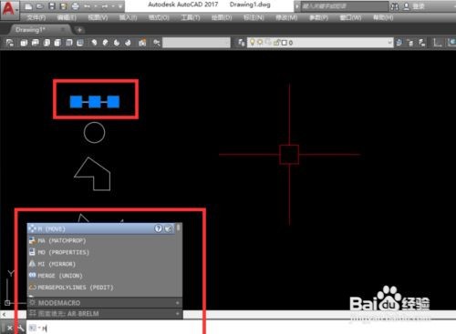Open the 帮助(H) menu
The image size is (456, 334).
coord(383,17)
